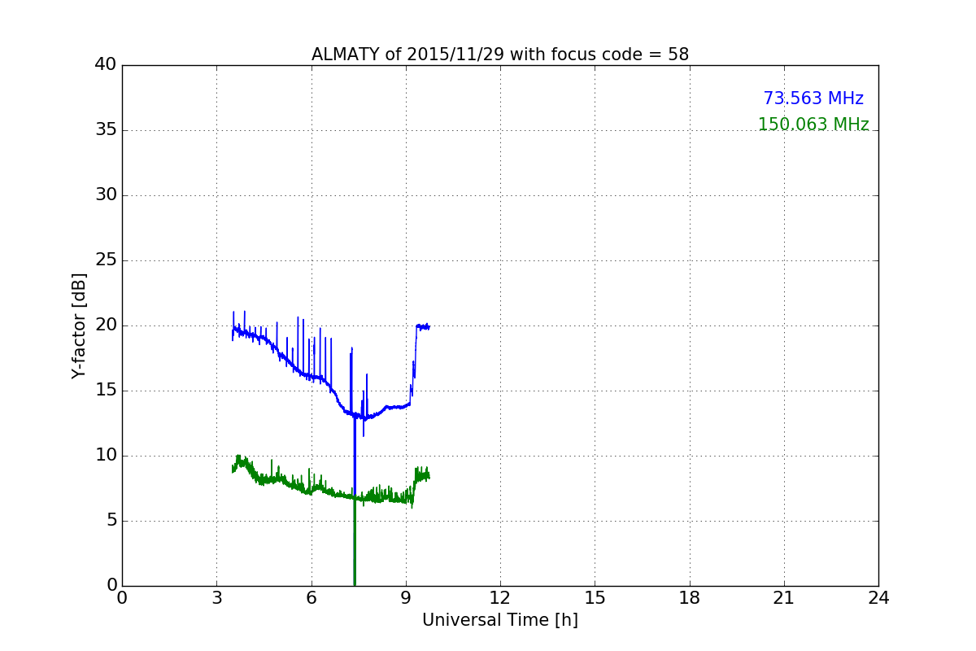976x651 pixels.
Task: Click the x-axis tick label 15
Action: point(595,598)
